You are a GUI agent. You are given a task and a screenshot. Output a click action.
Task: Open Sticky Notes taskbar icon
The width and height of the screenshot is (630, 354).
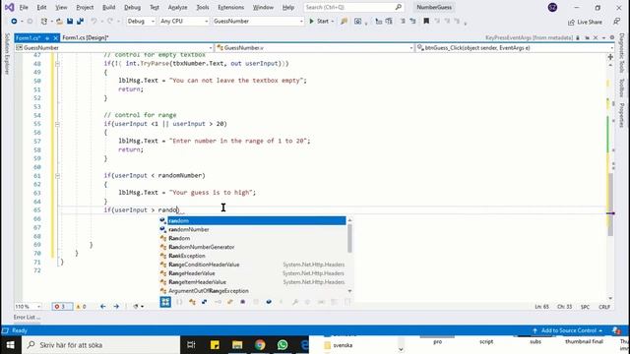[x=215, y=345]
